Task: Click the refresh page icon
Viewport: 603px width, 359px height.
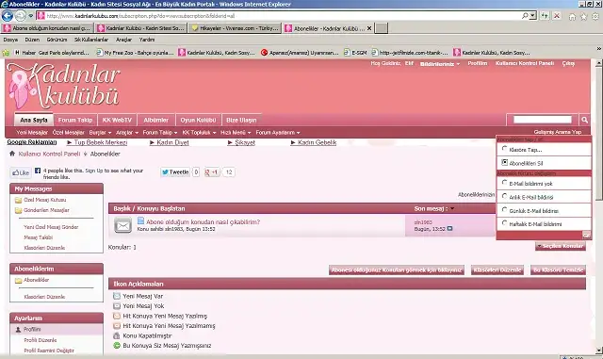Action: tap(545, 16)
